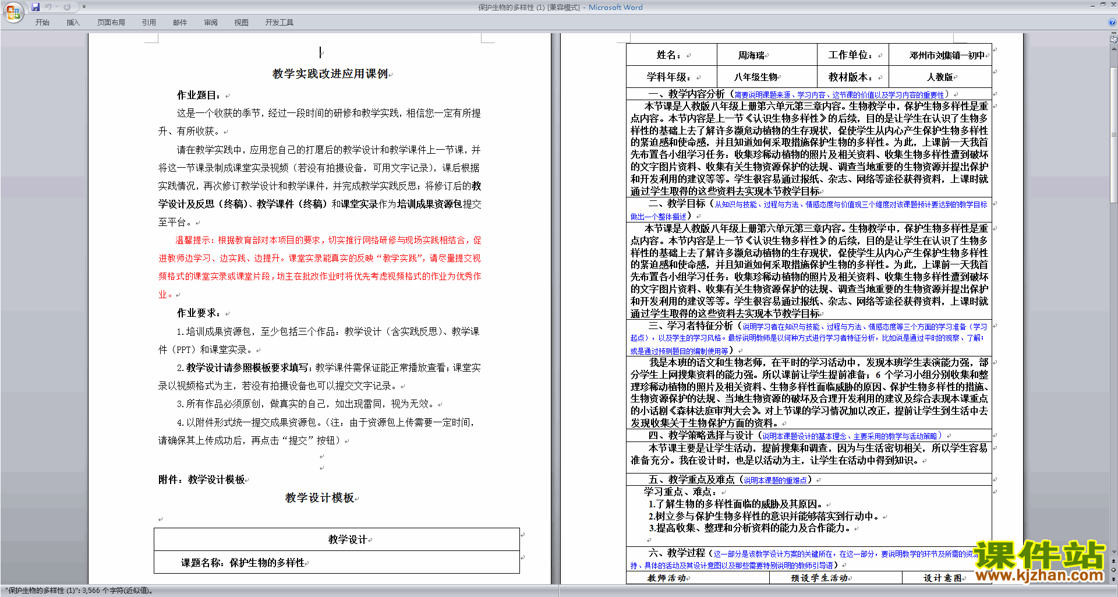Viewport: 1118px width, 597px height.
Task: Click the text 作业题目：
Action: tap(199, 95)
